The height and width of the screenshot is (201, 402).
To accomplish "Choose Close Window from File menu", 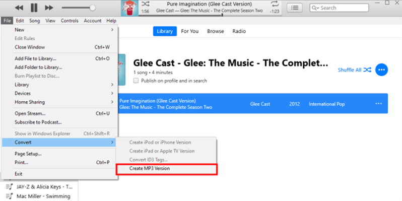I will (59, 47).
